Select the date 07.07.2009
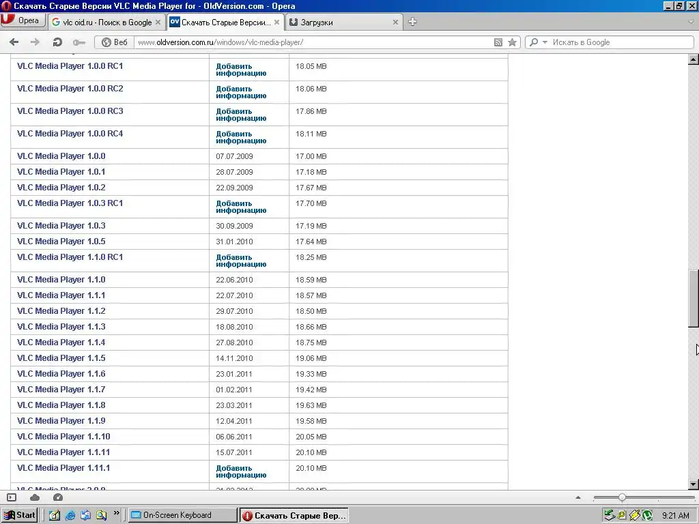 point(235,156)
